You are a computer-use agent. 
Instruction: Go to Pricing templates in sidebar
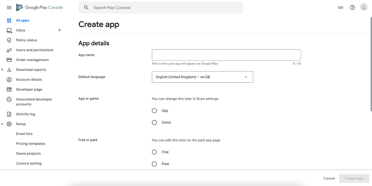coord(30,144)
